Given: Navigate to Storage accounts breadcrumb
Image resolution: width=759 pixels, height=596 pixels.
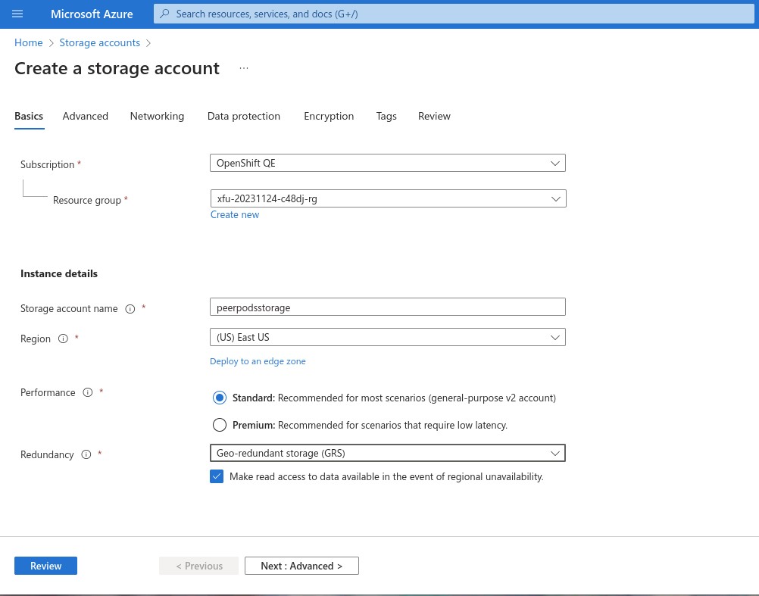Looking at the screenshot, I should tap(99, 42).
